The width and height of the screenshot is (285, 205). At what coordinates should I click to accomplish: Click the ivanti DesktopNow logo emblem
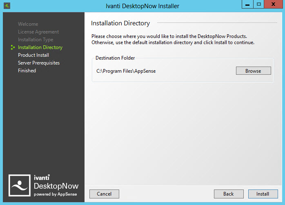tap(20, 186)
